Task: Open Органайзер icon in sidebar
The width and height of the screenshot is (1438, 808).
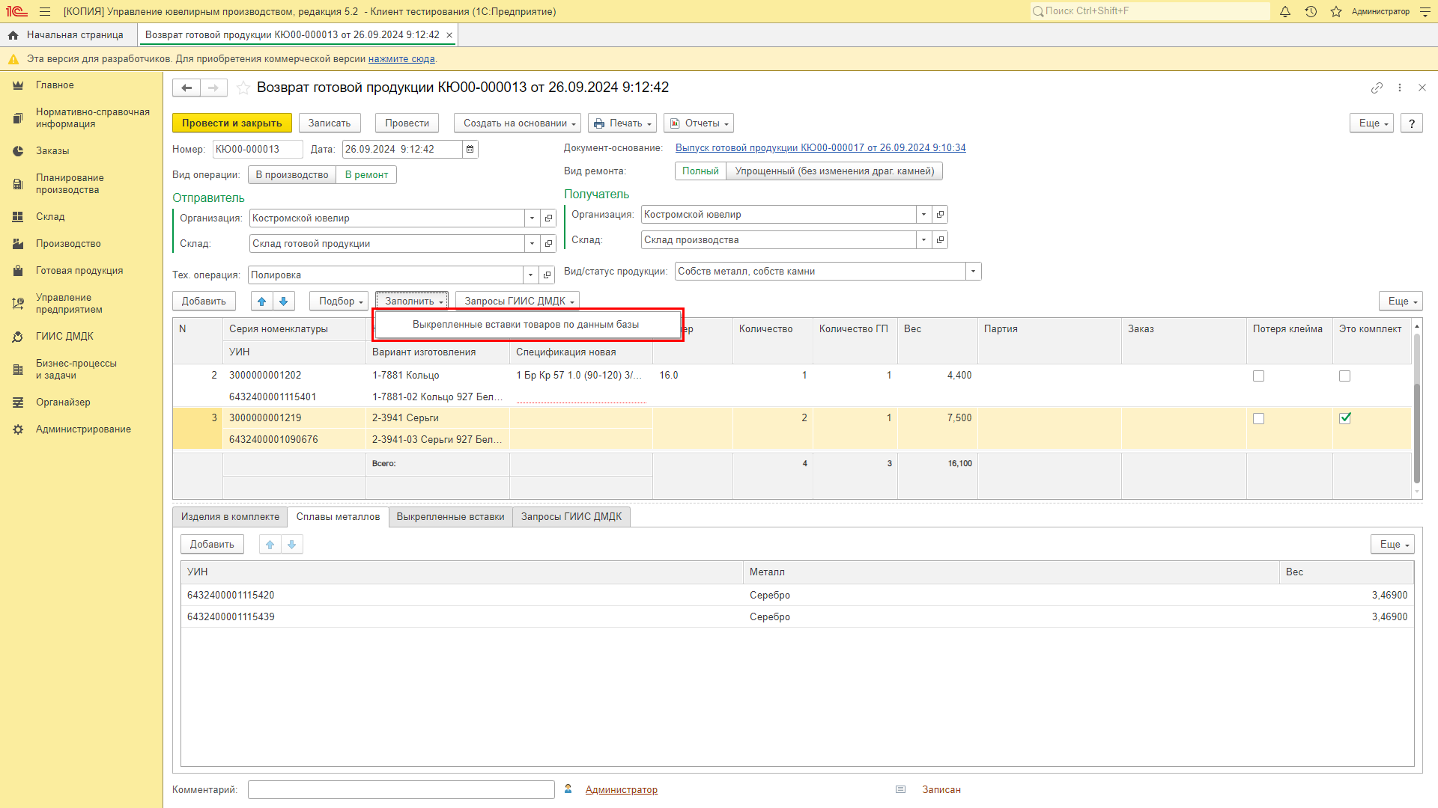Action: coord(18,403)
